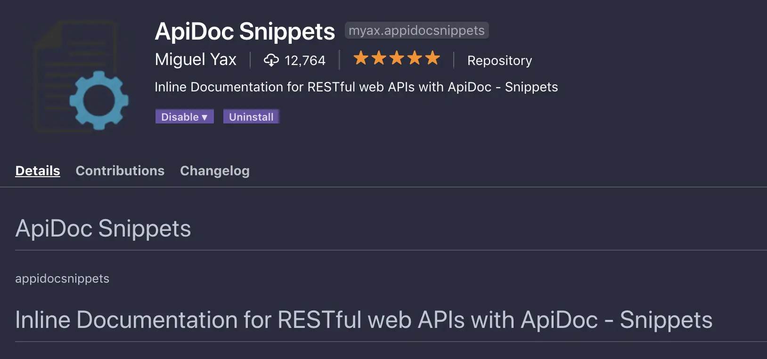767x359 pixels.
Task: Click the large Inline Documentation readme heading
Action: point(363,320)
